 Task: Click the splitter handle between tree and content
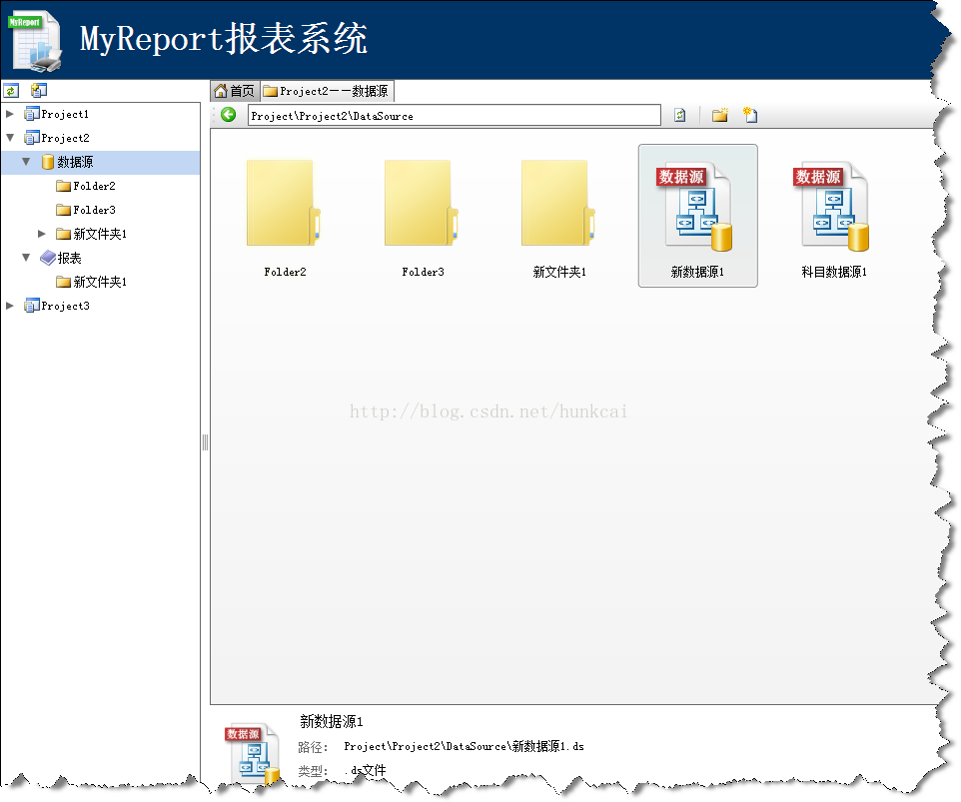tap(206, 442)
